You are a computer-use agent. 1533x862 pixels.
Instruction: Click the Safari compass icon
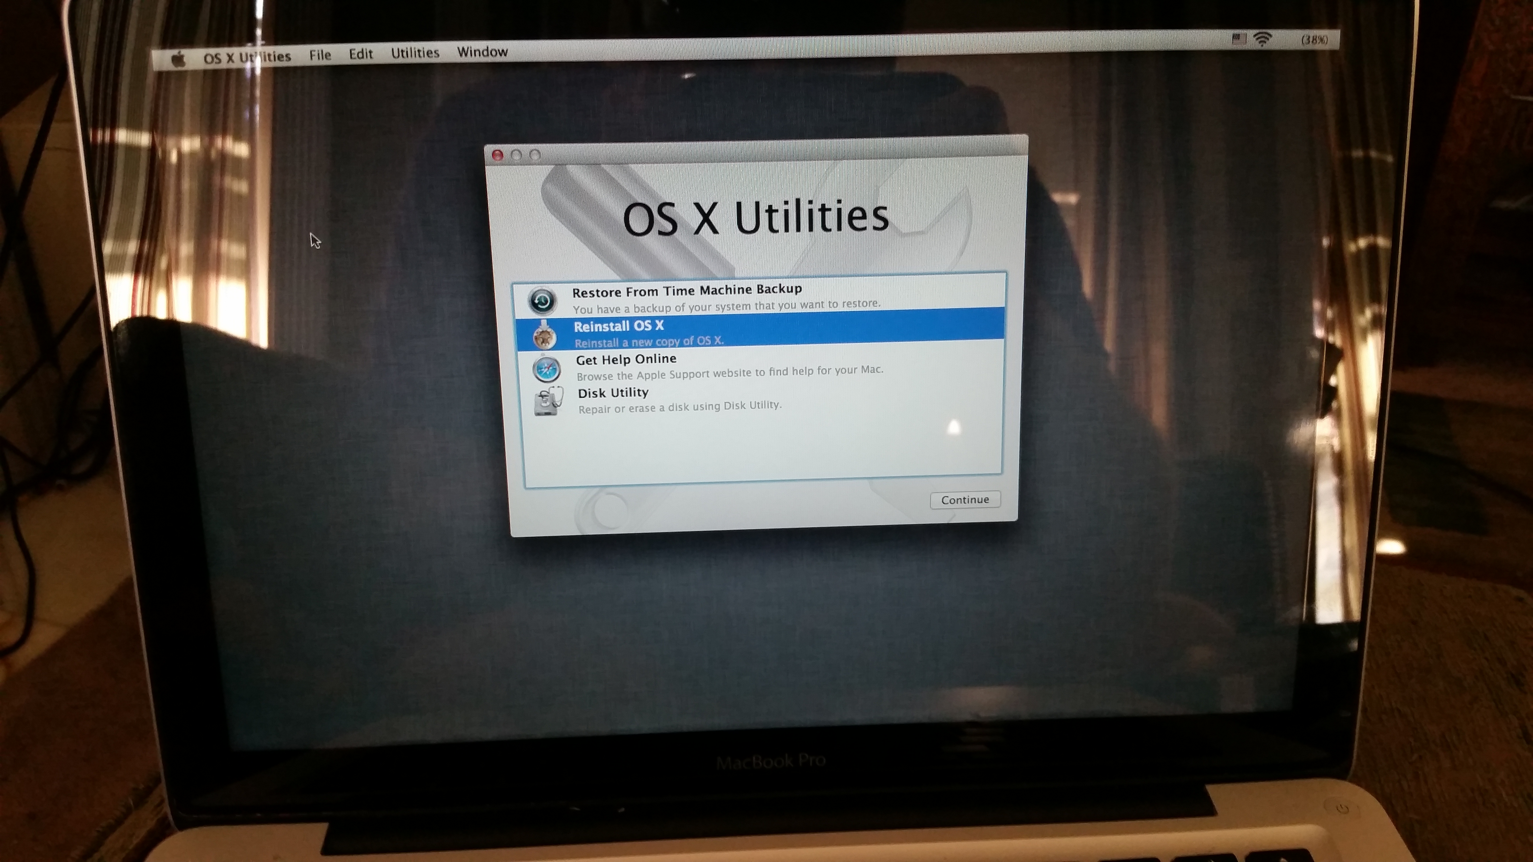[546, 369]
